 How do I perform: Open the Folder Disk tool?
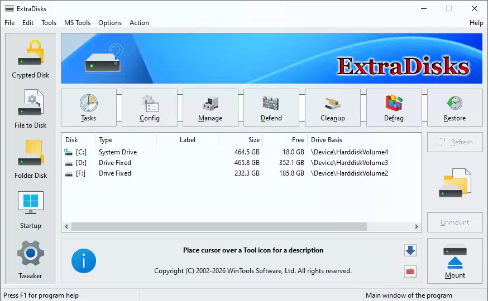pos(30,159)
